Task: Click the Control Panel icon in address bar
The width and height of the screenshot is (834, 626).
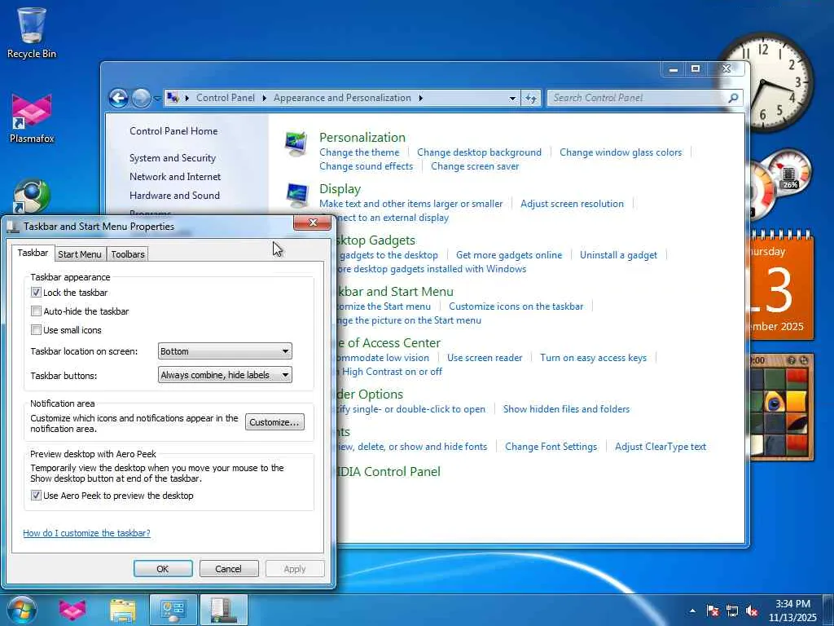Action: [x=173, y=98]
